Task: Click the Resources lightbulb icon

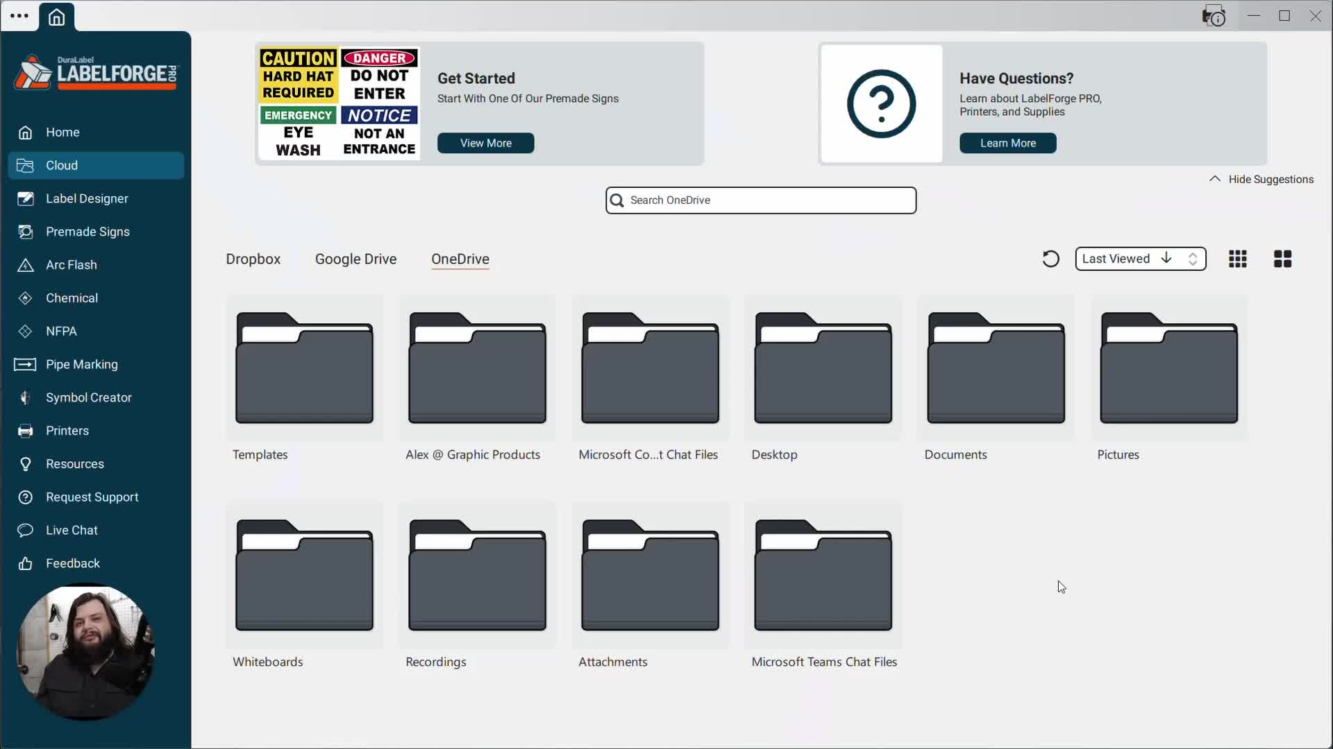Action: tap(26, 464)
